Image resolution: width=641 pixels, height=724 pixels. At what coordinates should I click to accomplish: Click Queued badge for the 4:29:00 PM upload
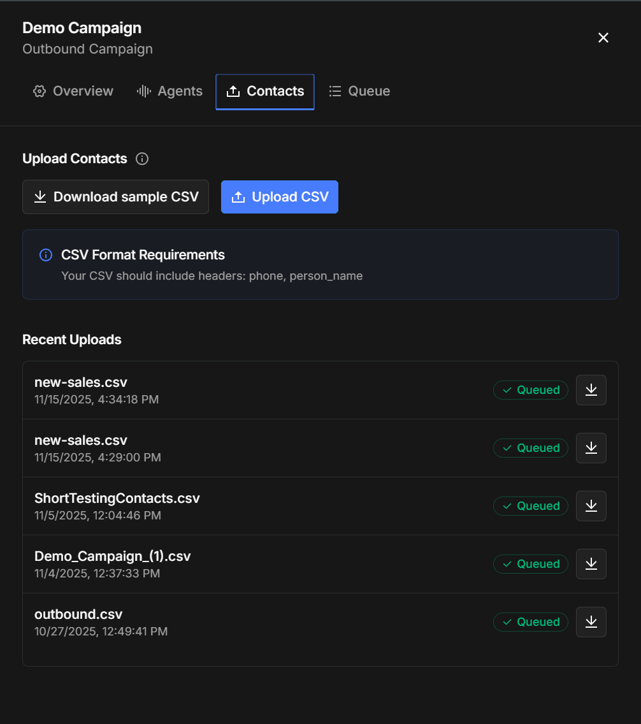click(x=531, y=448)
